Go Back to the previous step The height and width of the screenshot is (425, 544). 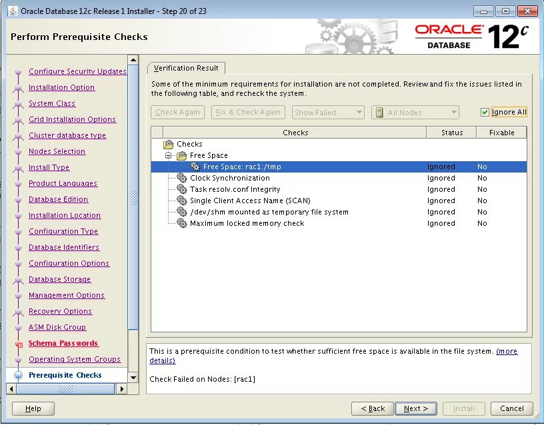click(373, 409)
